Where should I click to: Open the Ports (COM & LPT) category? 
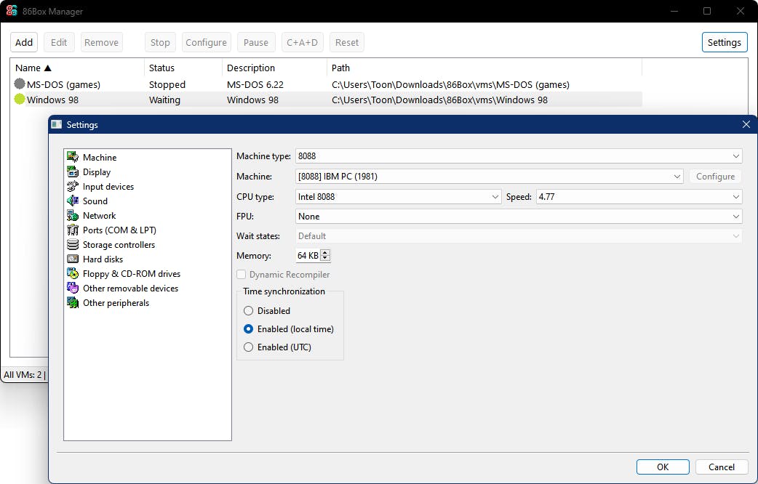pyautogui.click(x=119, y=230)
